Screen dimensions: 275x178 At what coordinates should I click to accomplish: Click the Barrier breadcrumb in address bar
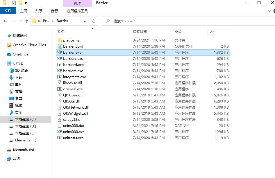click(x=63, y=21)
